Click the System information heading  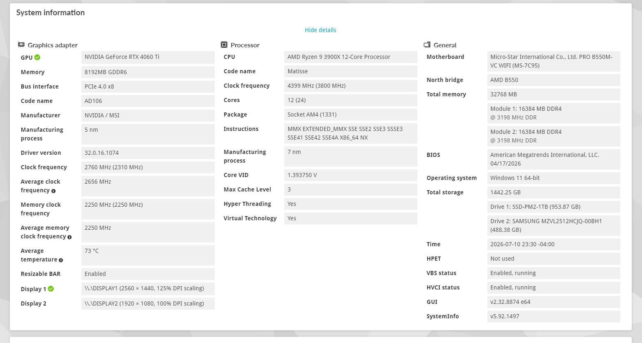[x=51, y=13]
